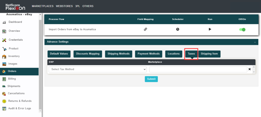
Task: Click the Credentials tools icon
Action: (x=4, y=40)
